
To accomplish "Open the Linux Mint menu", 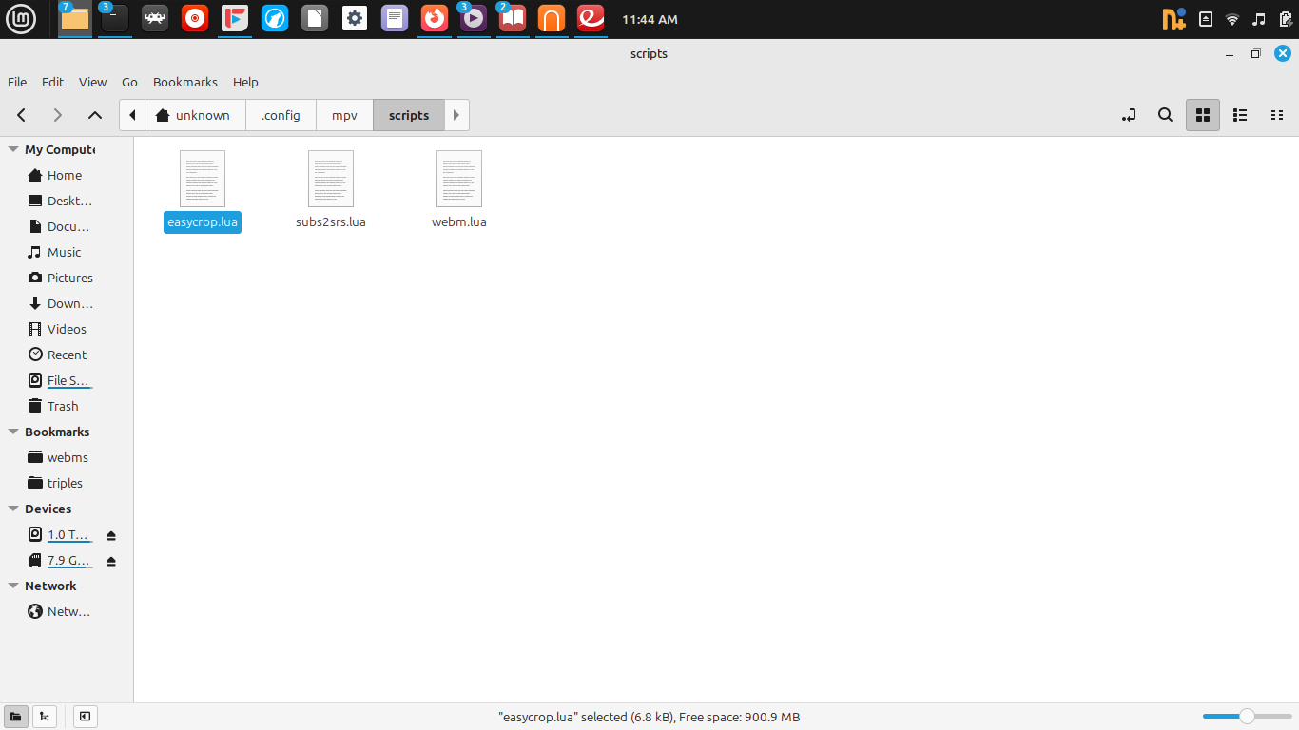I will (21, 19).
